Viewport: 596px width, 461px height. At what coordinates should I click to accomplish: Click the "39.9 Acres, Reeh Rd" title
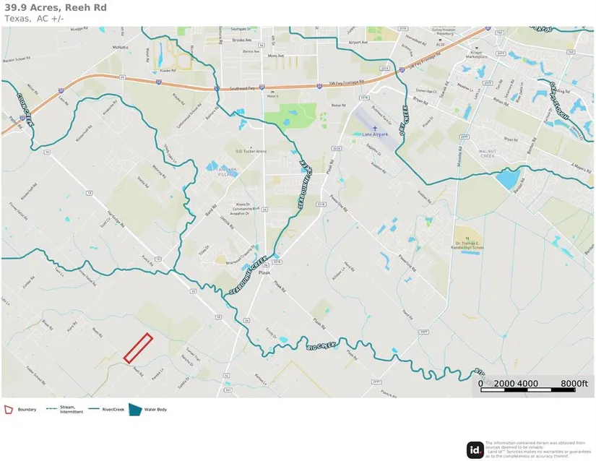pos(55,7)
